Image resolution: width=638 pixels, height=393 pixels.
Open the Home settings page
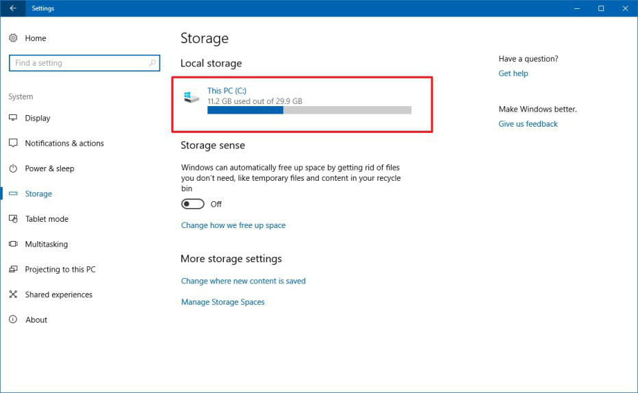[x=36, y=38]
